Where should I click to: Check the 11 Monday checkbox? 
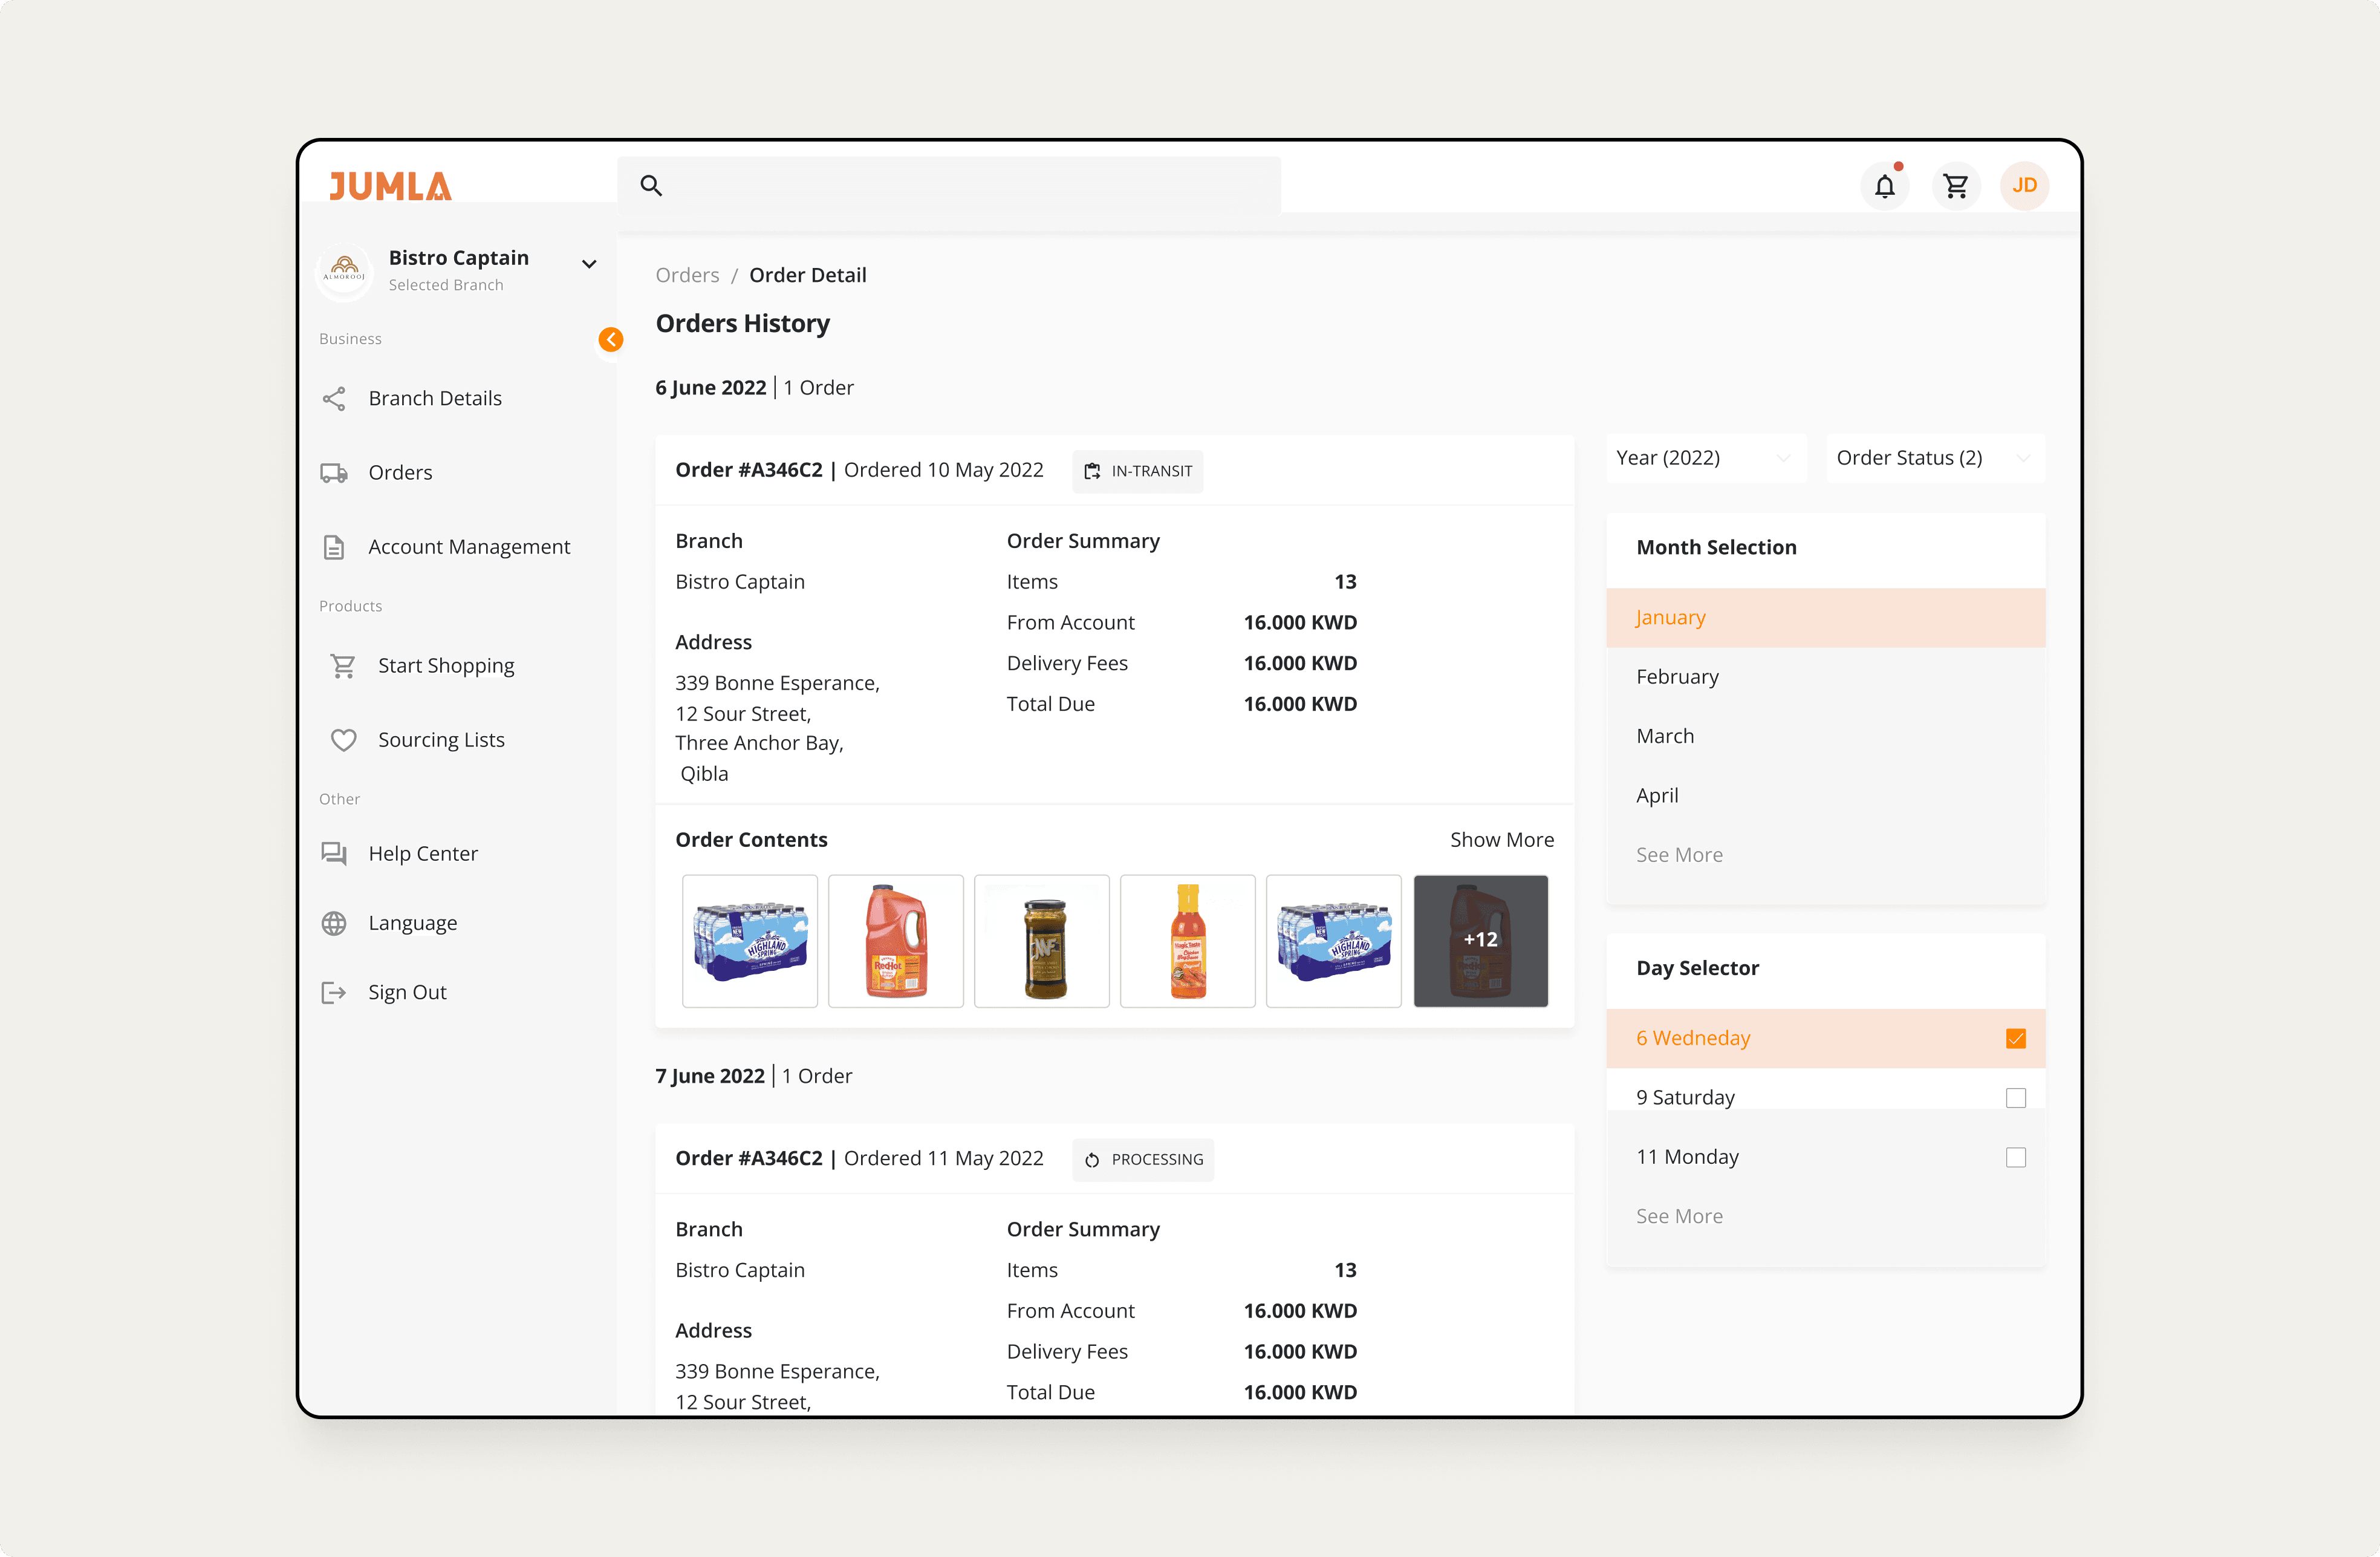(2015, 1158)
